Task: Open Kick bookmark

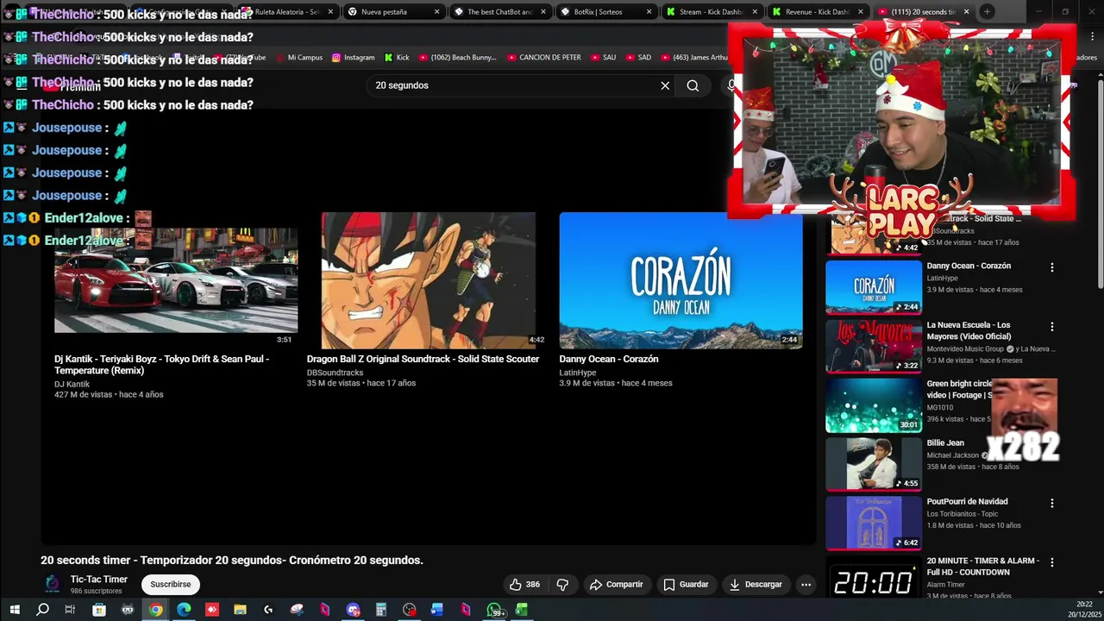Action: 397,58
